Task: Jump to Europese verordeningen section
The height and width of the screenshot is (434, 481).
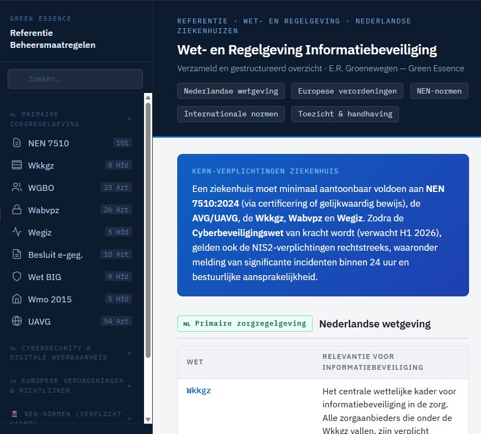Action: (347, 91)
